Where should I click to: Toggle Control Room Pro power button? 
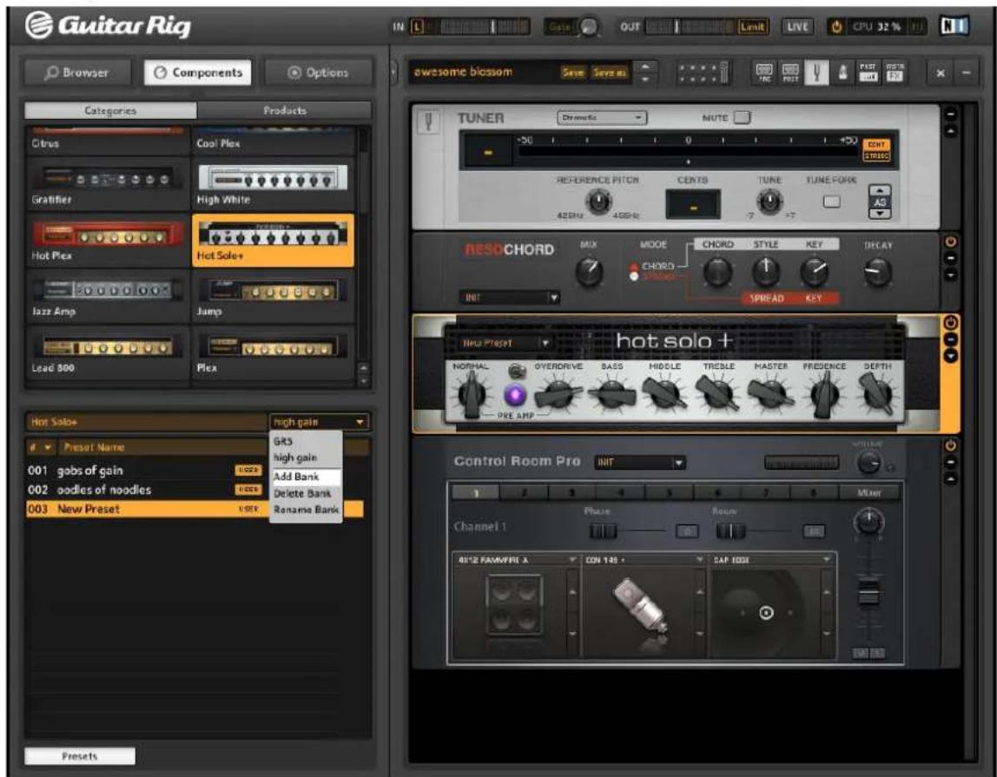click(x=951, y=445)
